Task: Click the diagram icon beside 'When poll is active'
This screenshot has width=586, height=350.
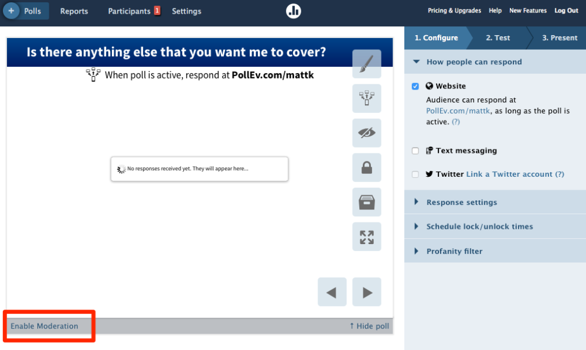Action: (x=93, y=75)
